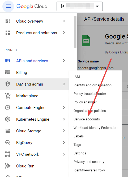Open Cloud overview menu item
The image size is (128, 177).
(29, 21)
